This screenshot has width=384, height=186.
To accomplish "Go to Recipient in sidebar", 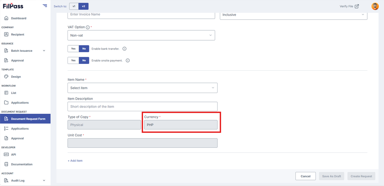I will (18, 35).
